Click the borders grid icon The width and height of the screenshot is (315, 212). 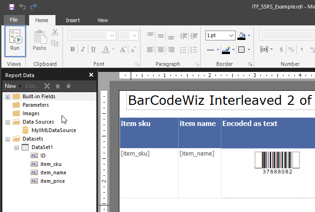tap(241, 50)
